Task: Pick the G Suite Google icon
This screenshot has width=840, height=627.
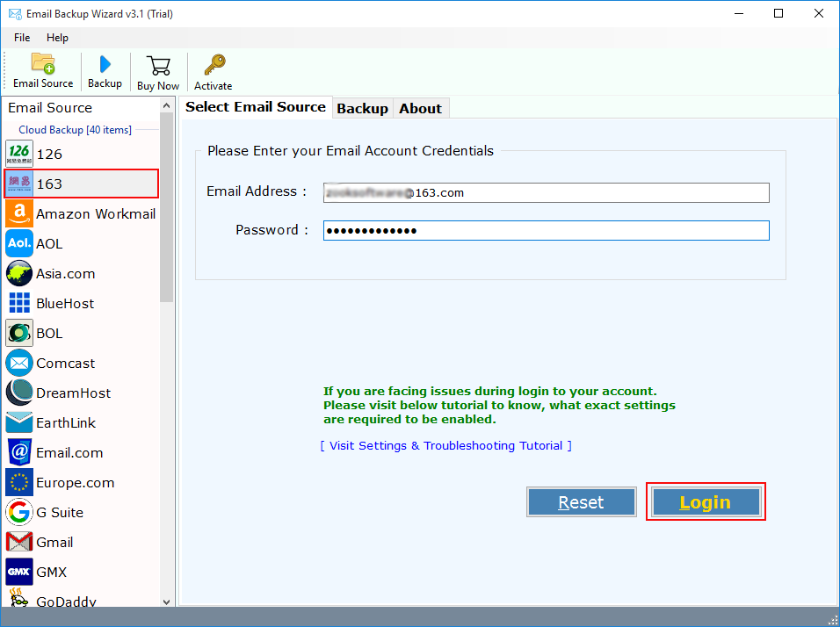Action: pyautogui.click(x=19, y=513)
